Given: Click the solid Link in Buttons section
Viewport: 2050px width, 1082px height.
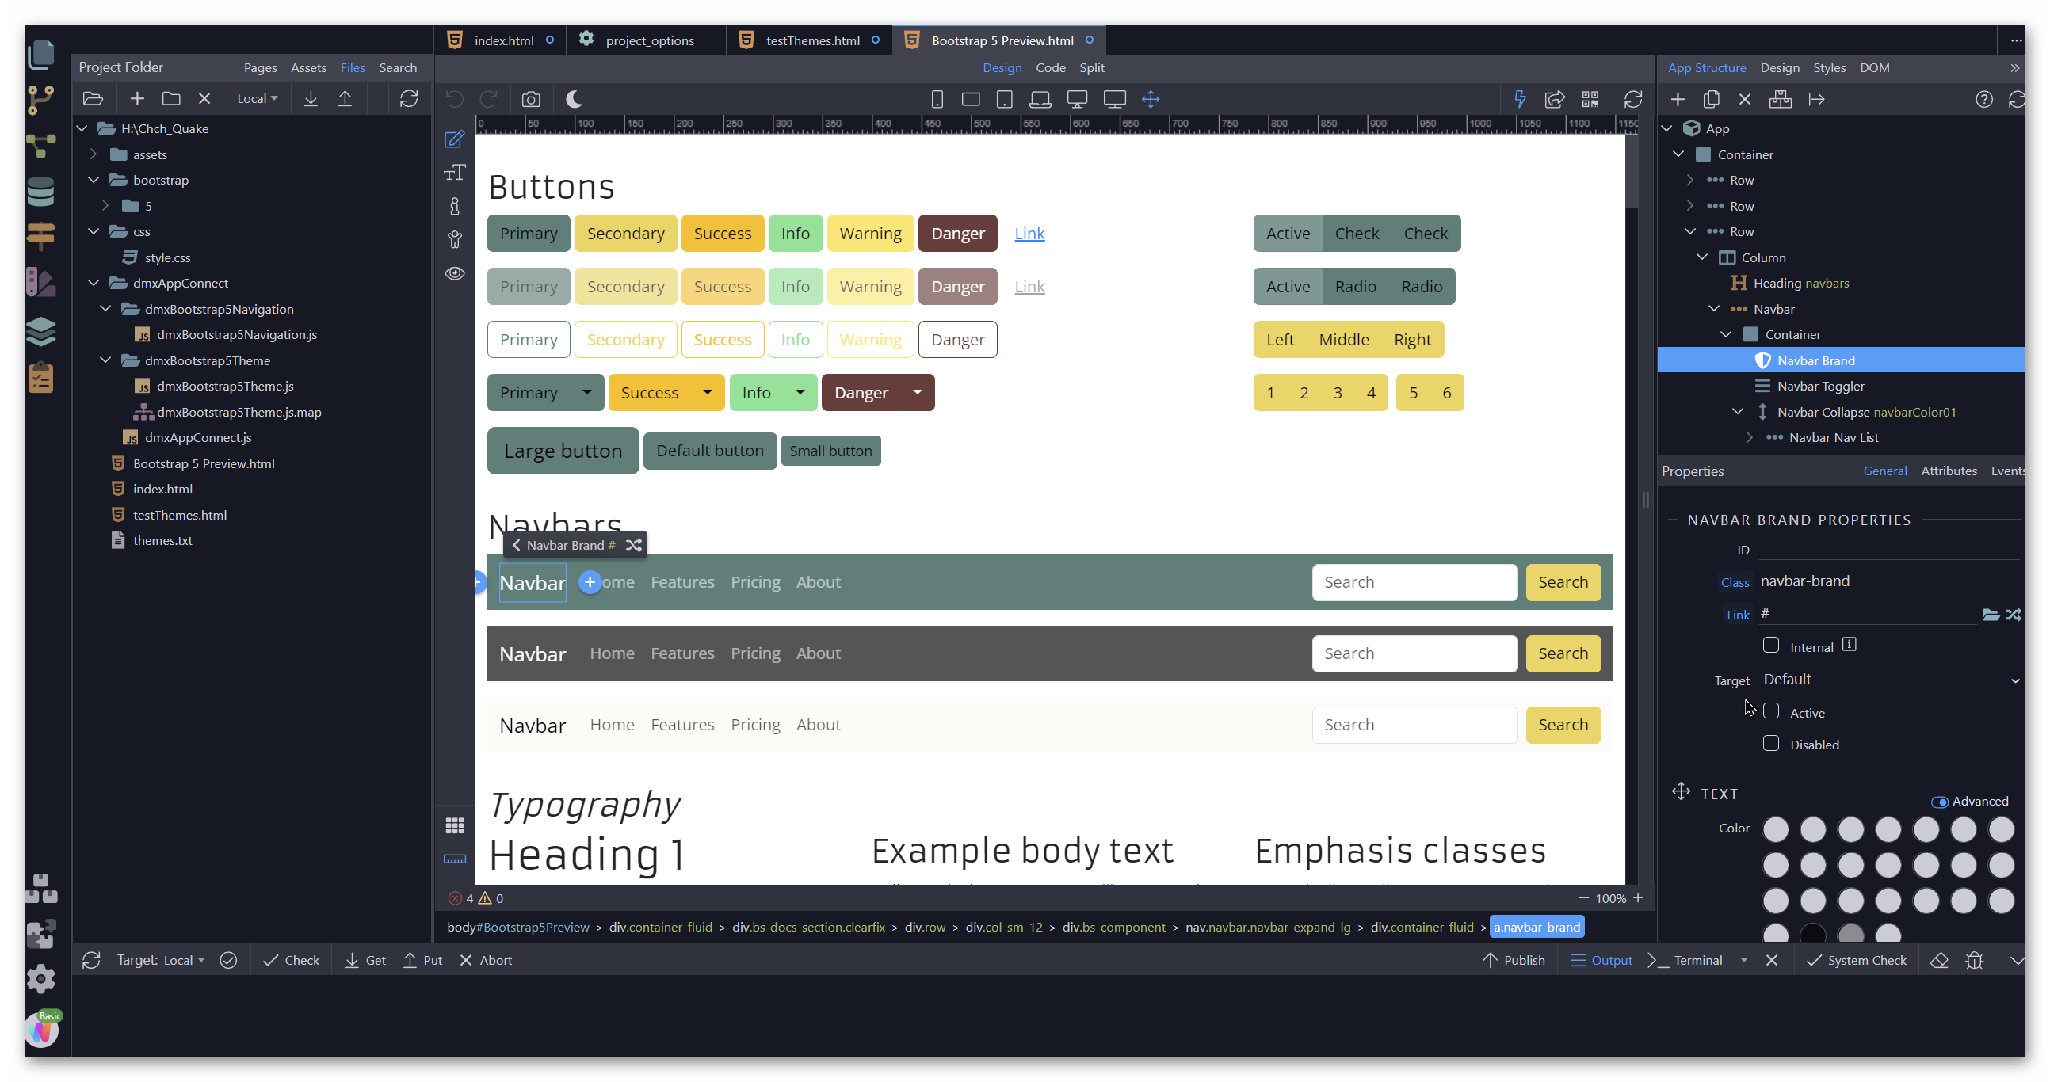Looking at the screenshot, I should pyautogui.click(x=1029, y=233).
